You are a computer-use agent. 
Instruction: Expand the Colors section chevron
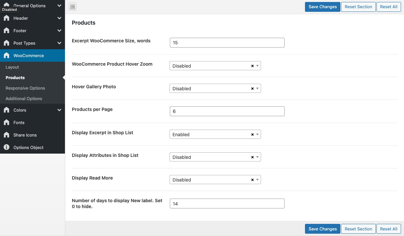59,110
